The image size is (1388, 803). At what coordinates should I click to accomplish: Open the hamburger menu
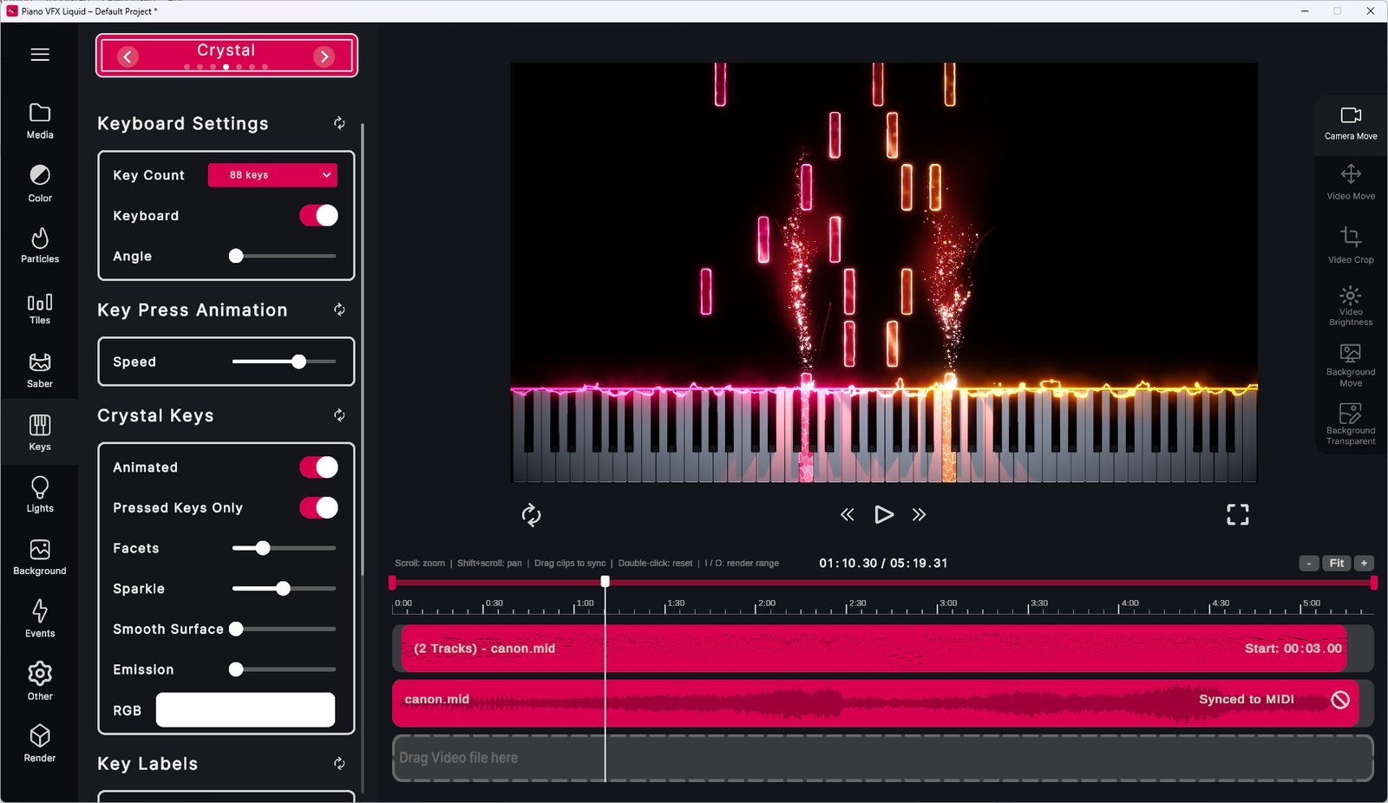tap(40, 55)
